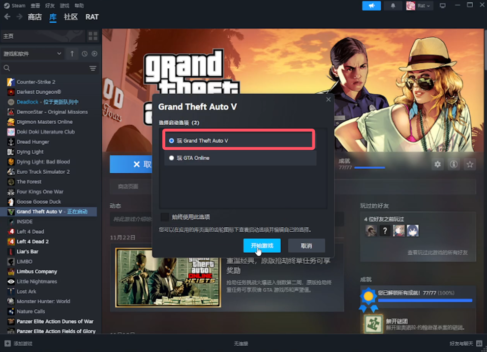
Task: Open the Steam menu
Action: [18, 5]
